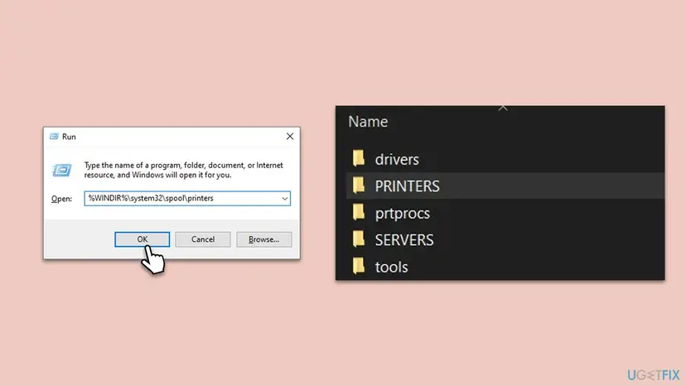
Task: Click the Run program icon beside description
Action: pyautogui.click(x=61, y=170)
